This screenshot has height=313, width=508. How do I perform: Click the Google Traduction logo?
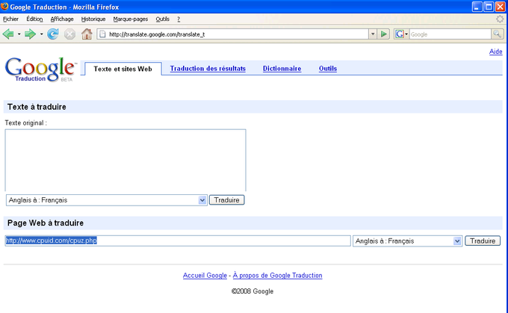(41, 69)
